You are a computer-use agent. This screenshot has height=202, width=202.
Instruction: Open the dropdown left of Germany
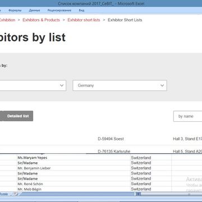[33, 85]
